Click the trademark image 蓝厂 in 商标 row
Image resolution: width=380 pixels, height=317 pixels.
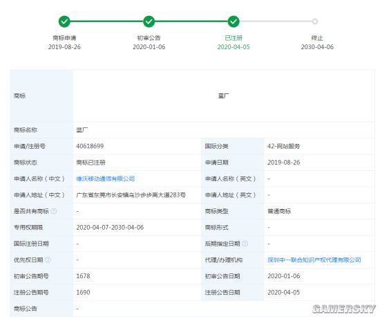click(x=223, y=96)
